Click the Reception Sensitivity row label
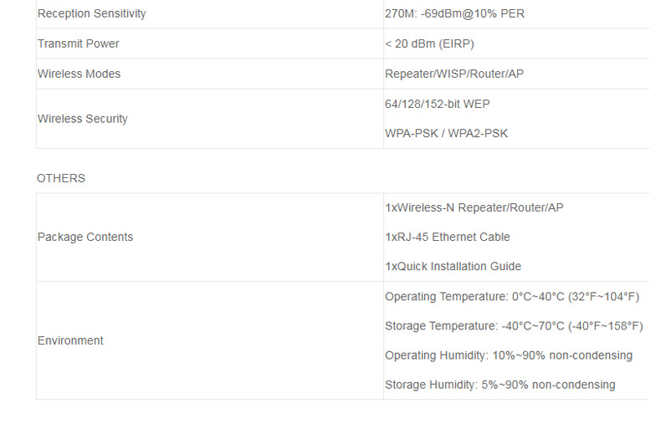Viewport: 661px width, 424px height. [91, 13]
